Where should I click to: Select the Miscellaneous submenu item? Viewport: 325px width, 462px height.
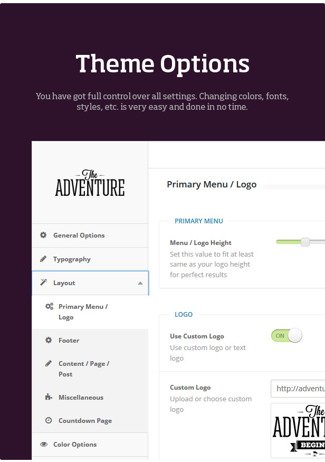[x=81, y=398]
